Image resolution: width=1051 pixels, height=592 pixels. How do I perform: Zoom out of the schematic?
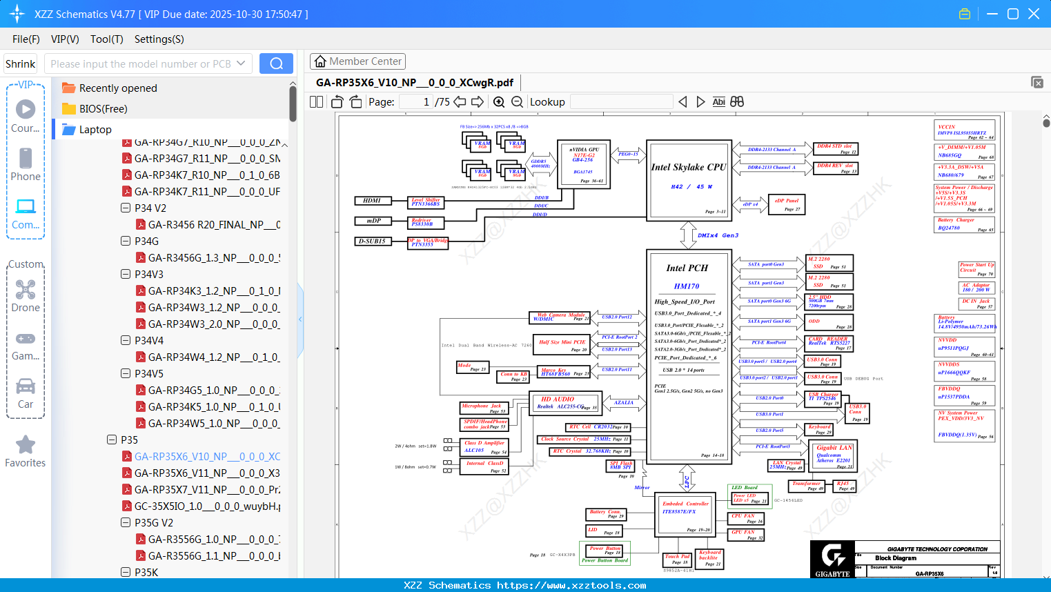(x=517, y=101)
